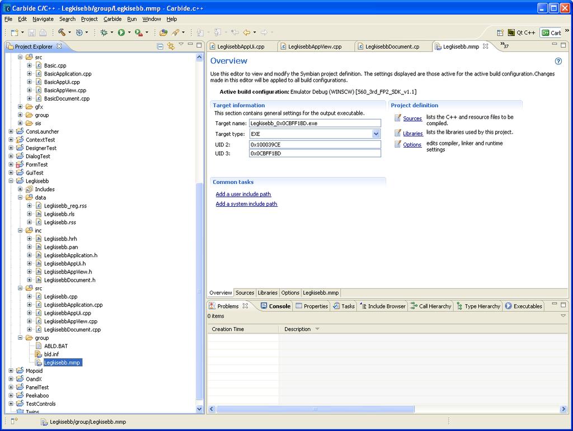
Task: Select bld.inf in the group folder
Action: point(51,354)
